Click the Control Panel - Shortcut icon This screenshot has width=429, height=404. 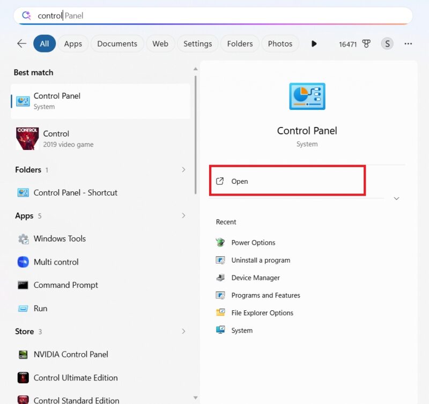(x=23, y=192)
